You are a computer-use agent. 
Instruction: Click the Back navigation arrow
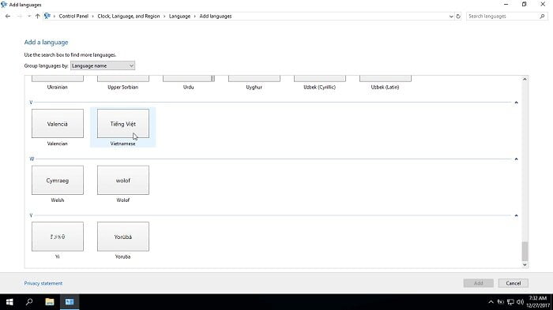click(8, 17)
